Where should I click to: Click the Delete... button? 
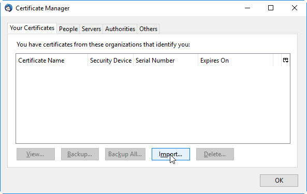pyautogui.click(x=215, y=154)
